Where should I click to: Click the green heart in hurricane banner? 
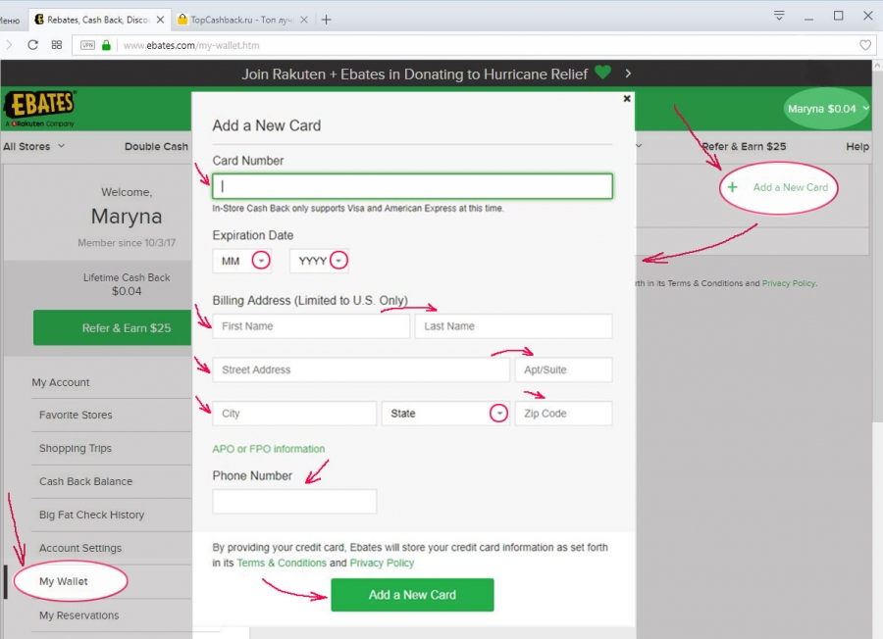(602, 72)
